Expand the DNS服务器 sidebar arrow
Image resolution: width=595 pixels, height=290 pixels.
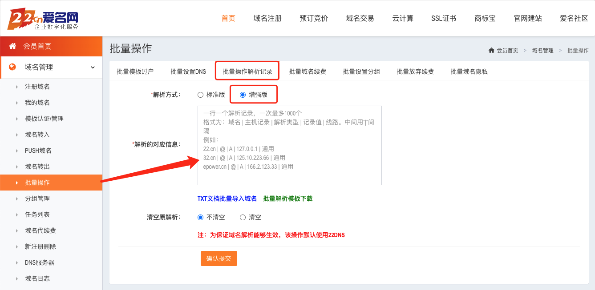pyautogui.click(x=17, y=263)
